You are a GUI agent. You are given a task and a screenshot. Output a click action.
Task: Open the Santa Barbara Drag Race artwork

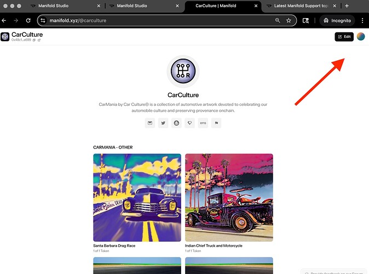click(137, 198)
